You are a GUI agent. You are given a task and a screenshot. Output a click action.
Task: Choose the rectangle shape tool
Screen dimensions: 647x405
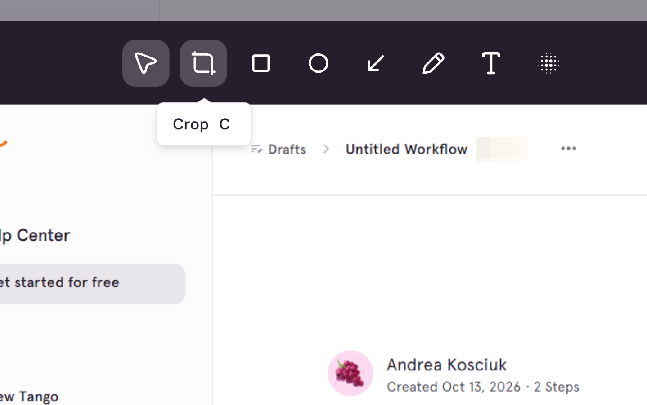(x=261, y=63)
